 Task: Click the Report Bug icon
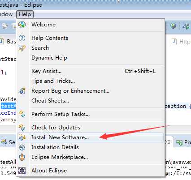pos(22,91)
